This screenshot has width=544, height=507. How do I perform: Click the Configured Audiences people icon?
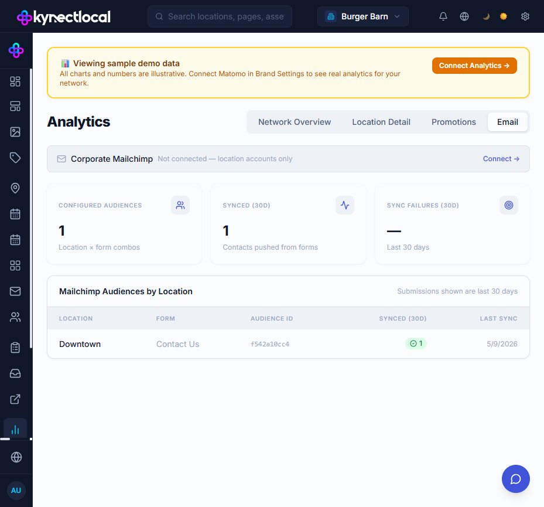180,205
